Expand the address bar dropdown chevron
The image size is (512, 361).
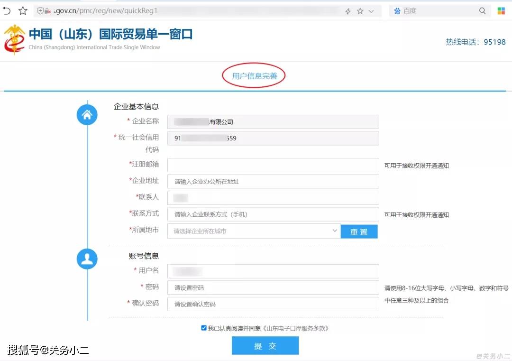point(371,11)
